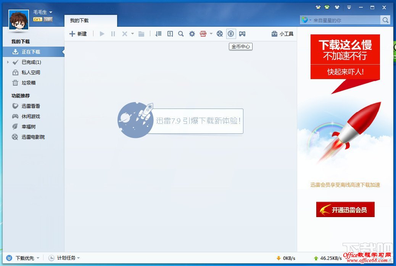The image size is (396, 266).
Task: Open the download folder icon in toolbar
Action: pyautogui.click(x=141, y=34)
